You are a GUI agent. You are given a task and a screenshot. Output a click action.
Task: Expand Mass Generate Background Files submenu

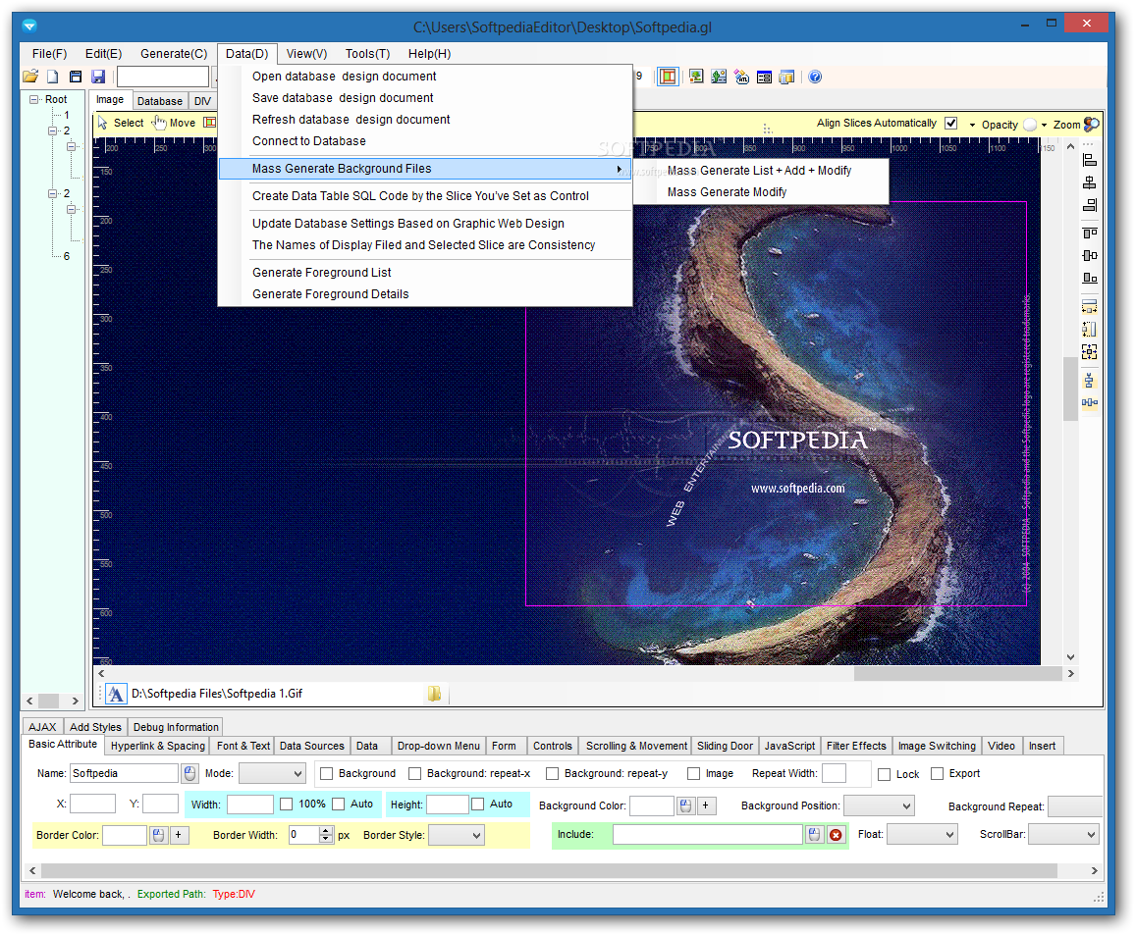pos(425,169)
